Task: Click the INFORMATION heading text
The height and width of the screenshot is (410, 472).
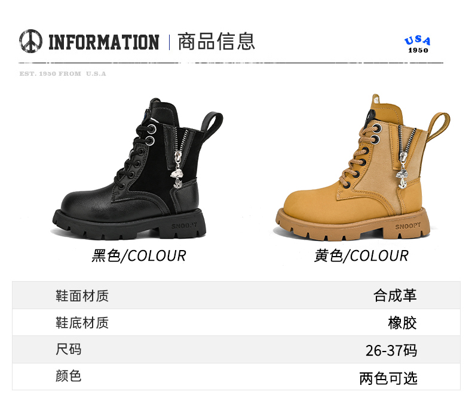Action: (x=104, y=42)
